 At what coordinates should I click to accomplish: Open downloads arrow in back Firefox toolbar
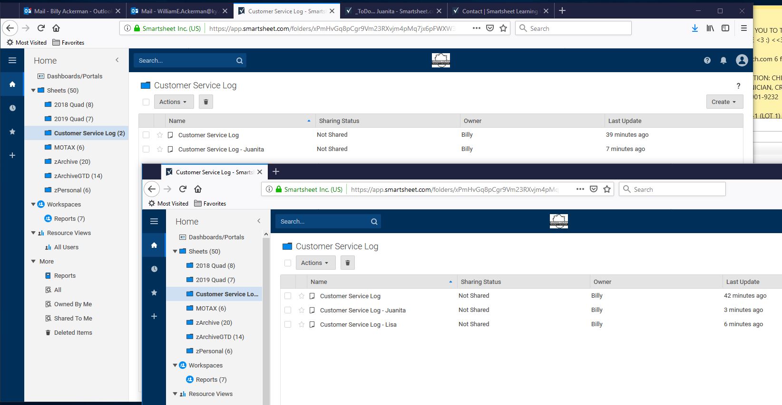695,28
